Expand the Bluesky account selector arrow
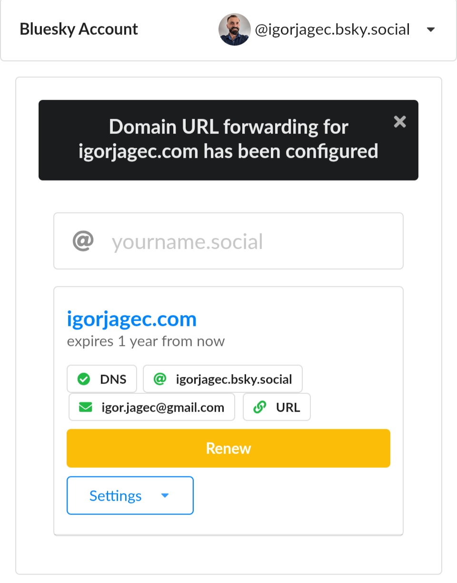The image size is (457, 583). coord(431,30)
